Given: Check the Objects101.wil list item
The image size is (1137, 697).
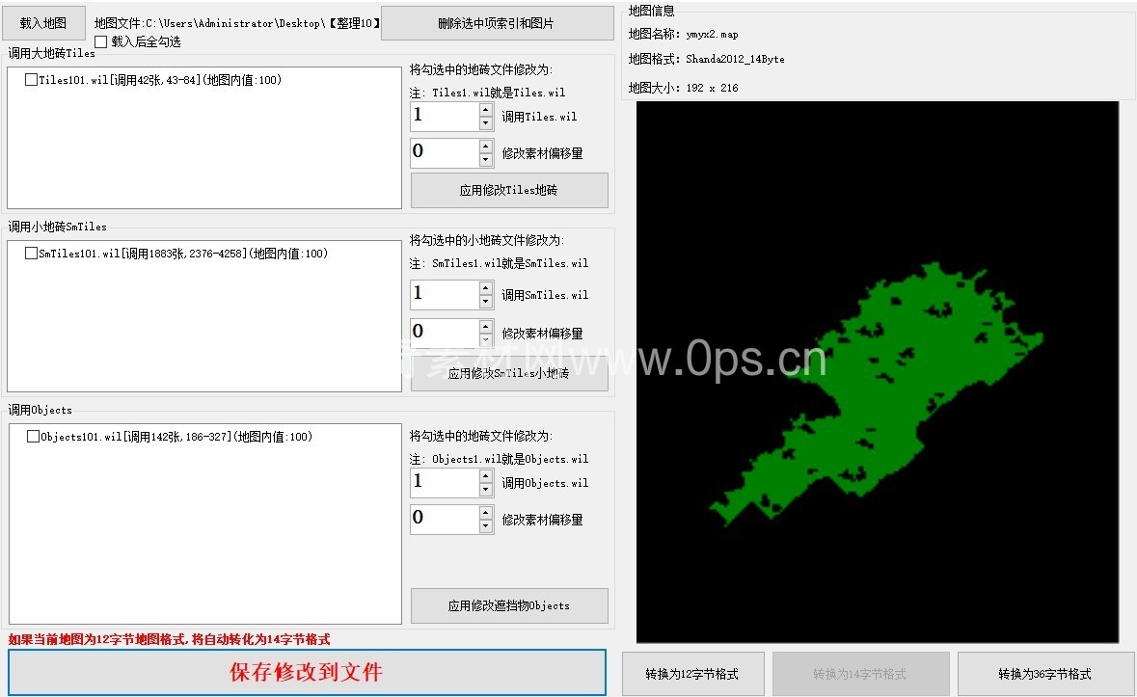Looking at the screenshot, I should 34,437.
